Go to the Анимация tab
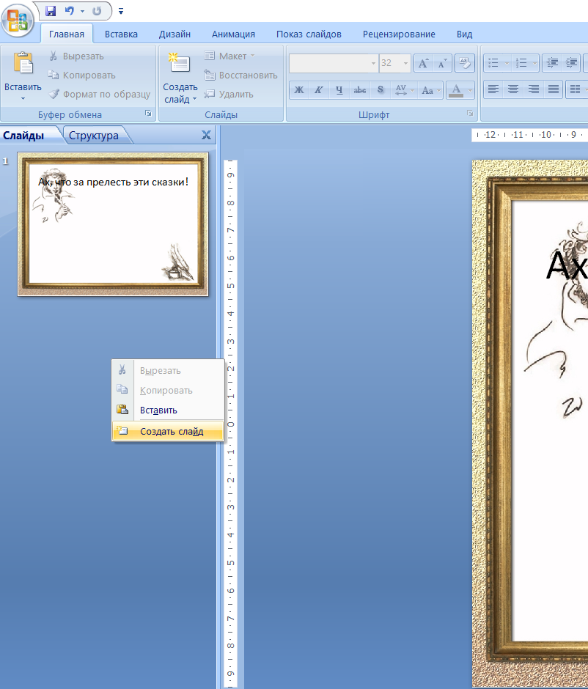The width and height of the screenshot is (588, 689). click(233, 34)
